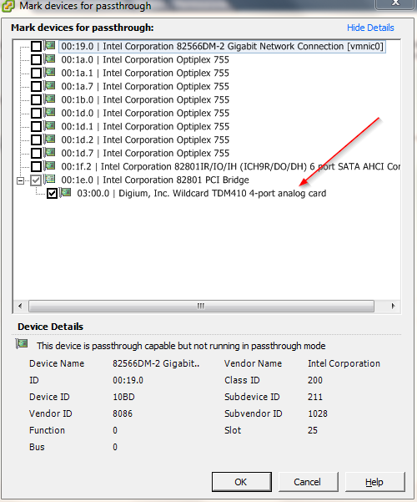Click the Vendor Name value Intel Corporation
This screenshot has height=502, width=417.
click(x=344, y=363)
